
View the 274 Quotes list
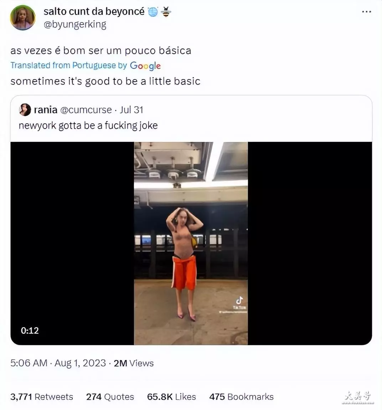[110, 397]
